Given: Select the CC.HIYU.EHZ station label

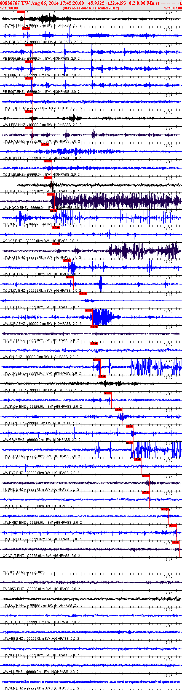Looking at the screenshot, I should click(x=13, y=572).
